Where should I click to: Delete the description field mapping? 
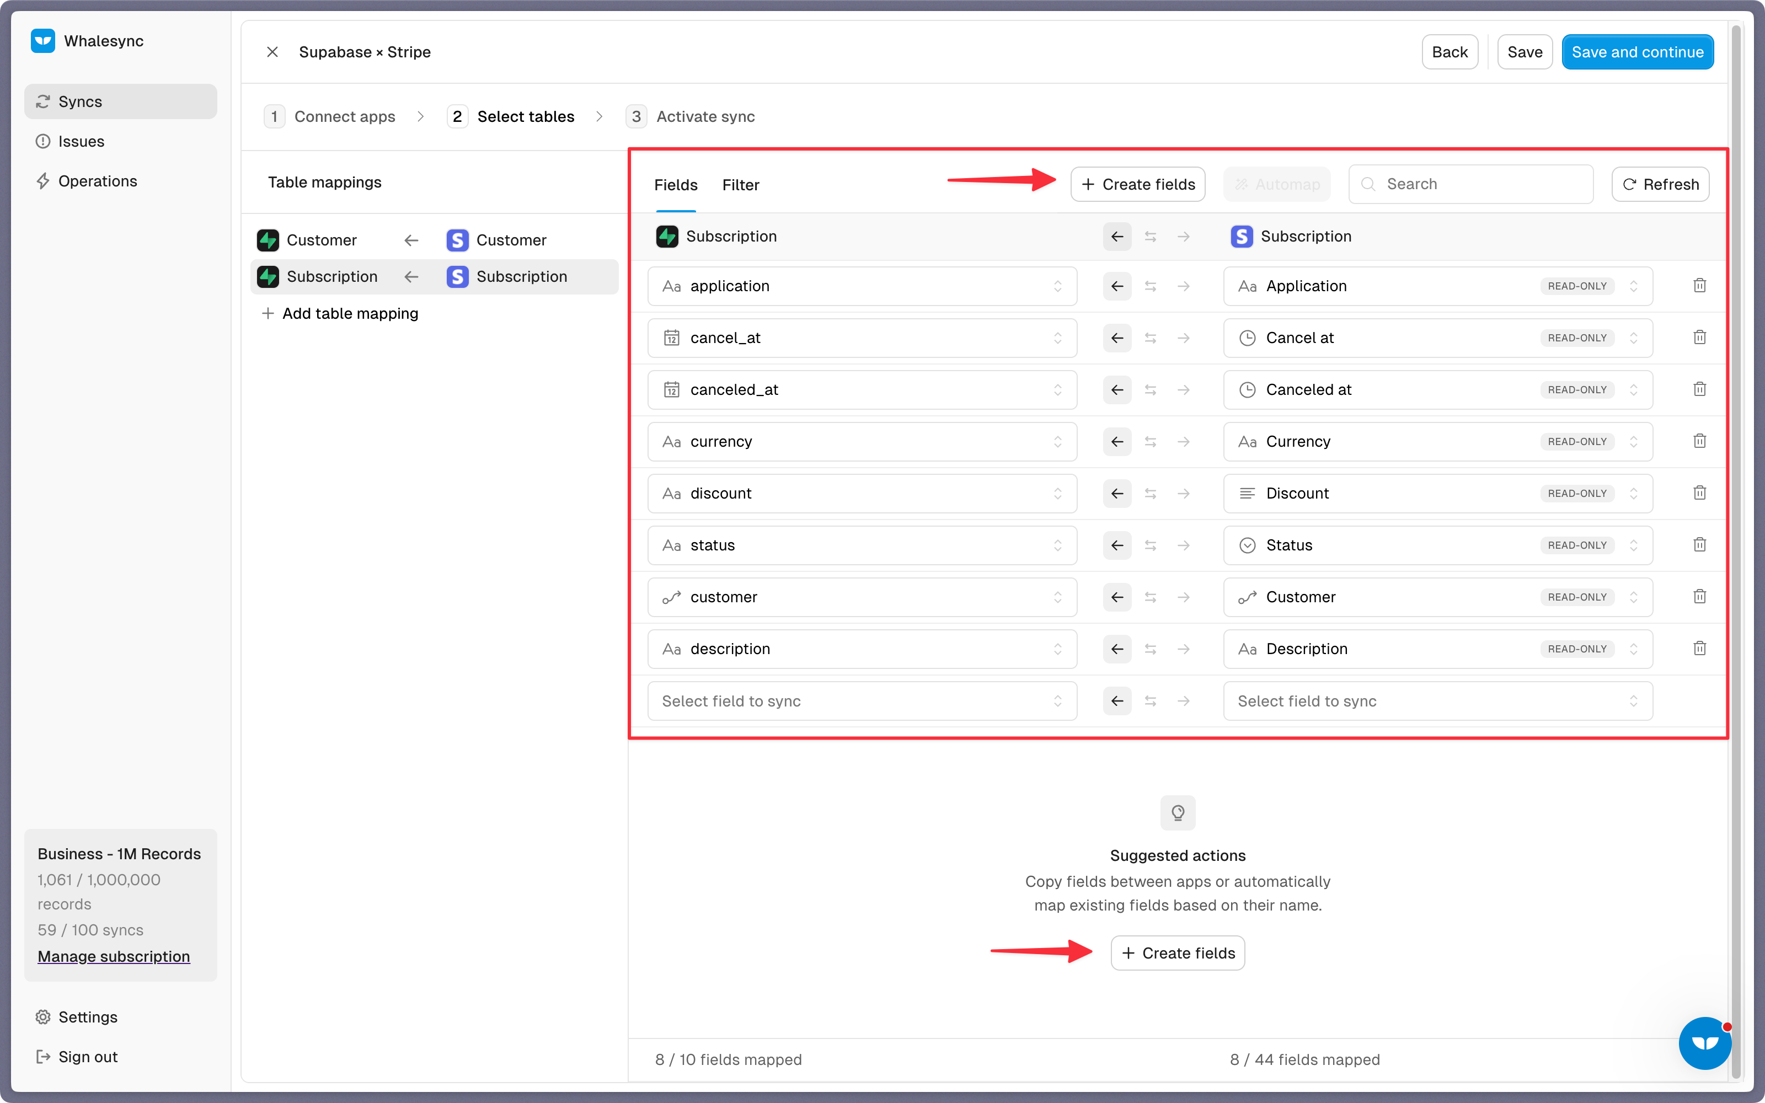1699,648
